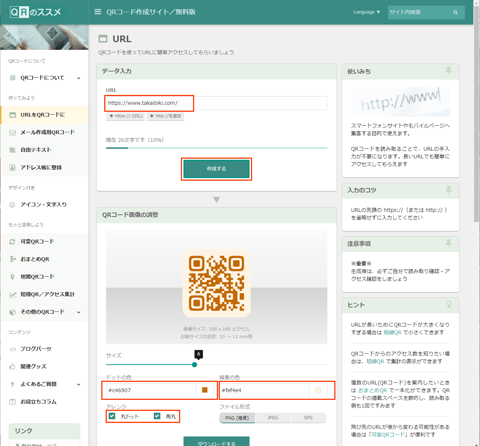Click the 背景の色 hex code field
This screenshot has height=446, width=480.
(x=264, y=390)
